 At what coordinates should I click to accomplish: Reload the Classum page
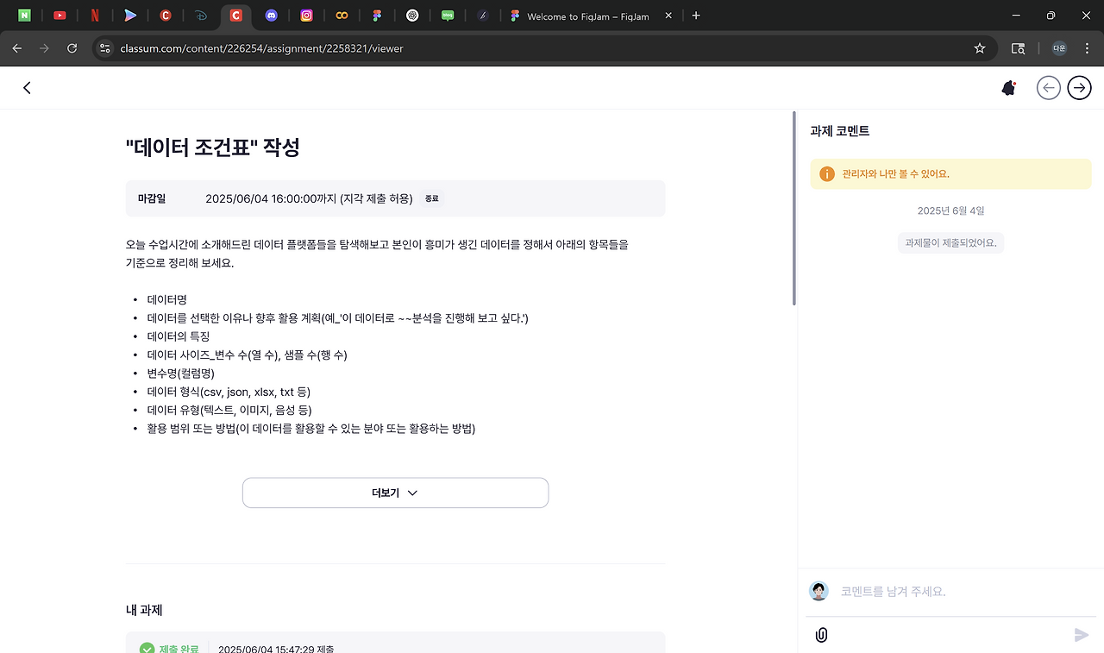point(72,48)
